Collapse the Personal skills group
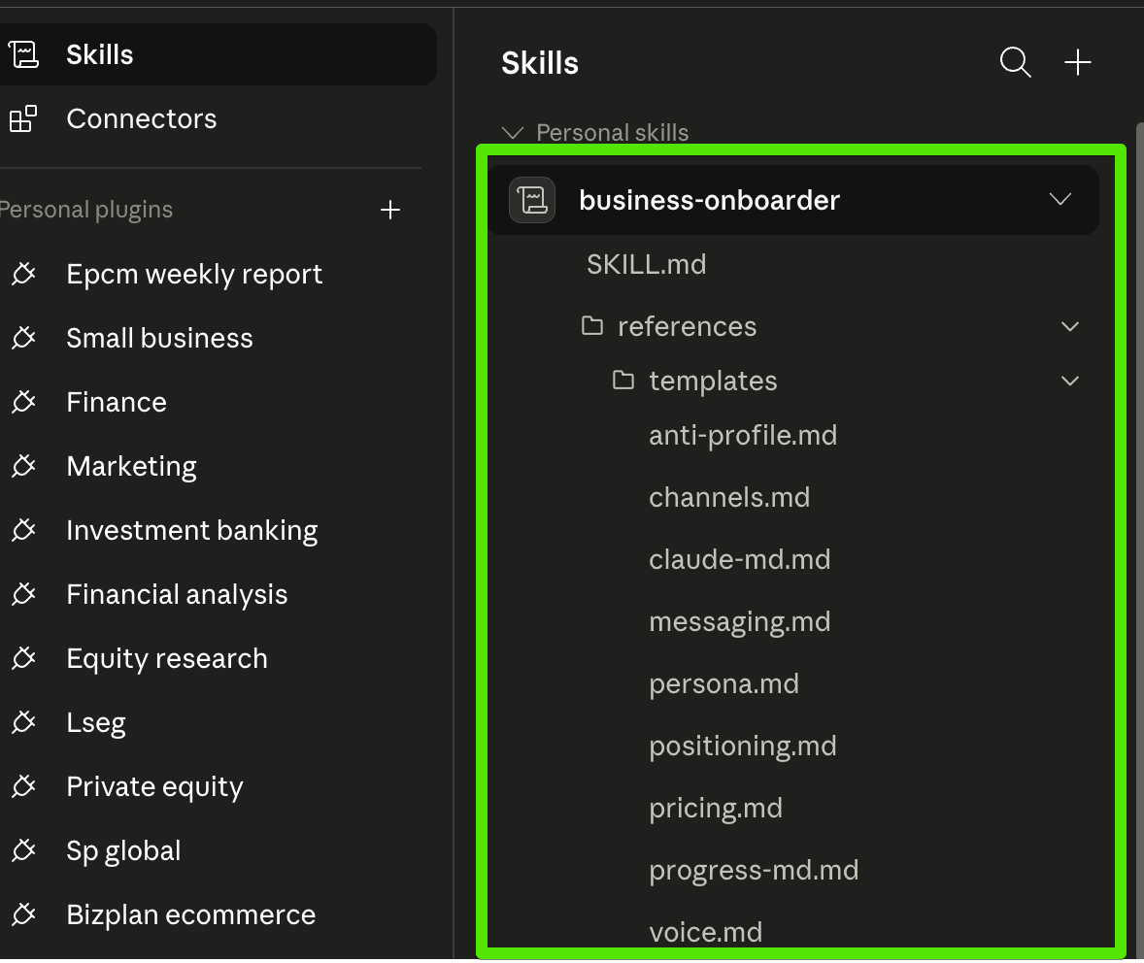The height and width of the screenshot is (963, 1144). click(513, 133)
